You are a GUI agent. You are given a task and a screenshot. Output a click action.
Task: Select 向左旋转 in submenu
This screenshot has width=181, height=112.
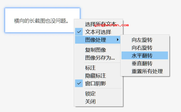tap(145, 40)
